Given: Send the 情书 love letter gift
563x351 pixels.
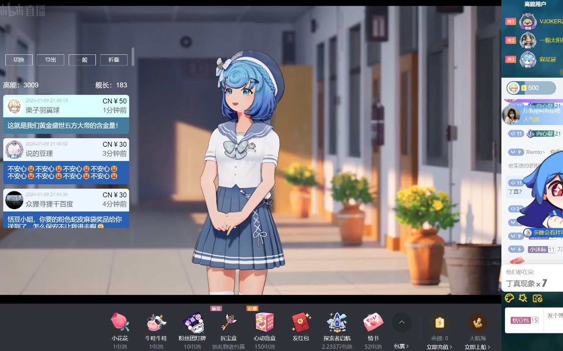Looking at the screenshot, I should pyautogui.click(x=373, y=322).
